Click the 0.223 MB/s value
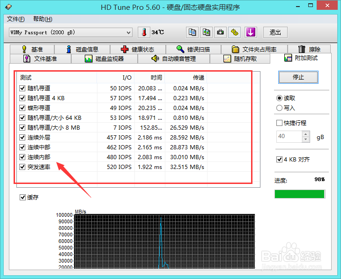The image size is (341, 279). coord(189,98)
